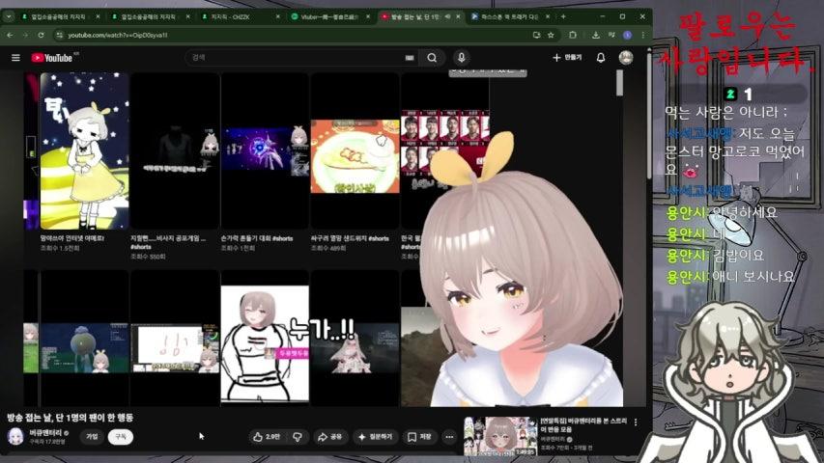Like the video with thumbs-up button
This screenshot has width=824, height=463.
(x=267, y=437)
